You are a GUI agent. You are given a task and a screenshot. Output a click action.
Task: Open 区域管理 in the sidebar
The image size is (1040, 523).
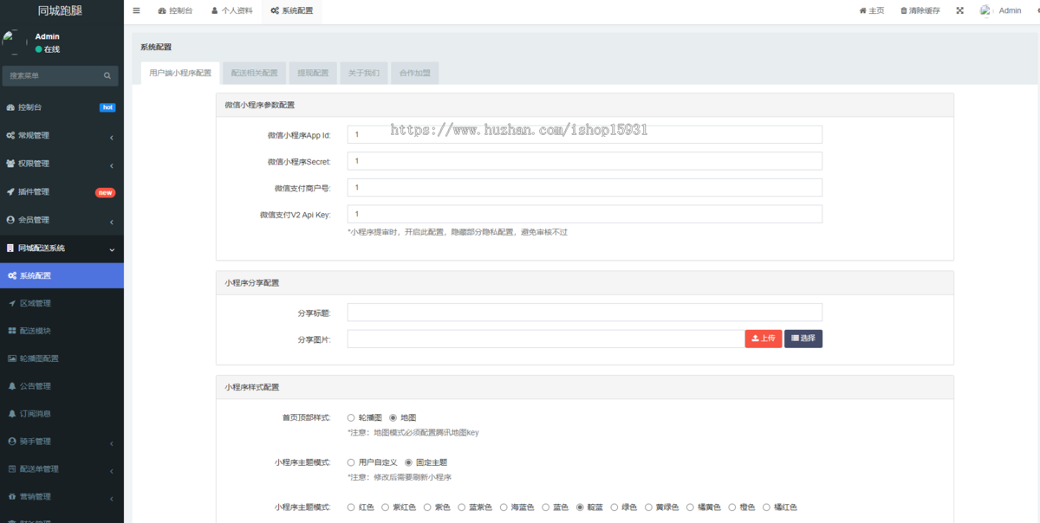click(62, 303)
